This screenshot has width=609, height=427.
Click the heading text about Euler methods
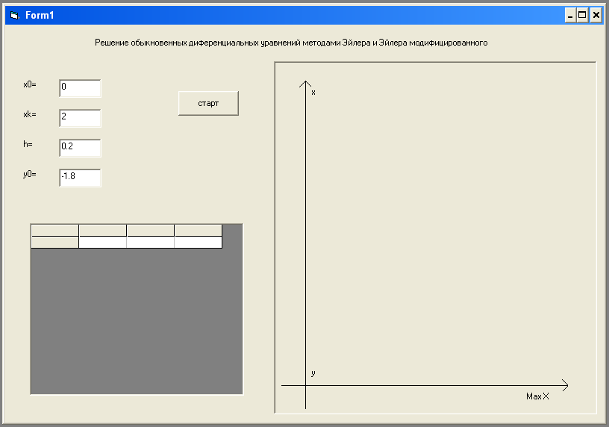point(291,43)
